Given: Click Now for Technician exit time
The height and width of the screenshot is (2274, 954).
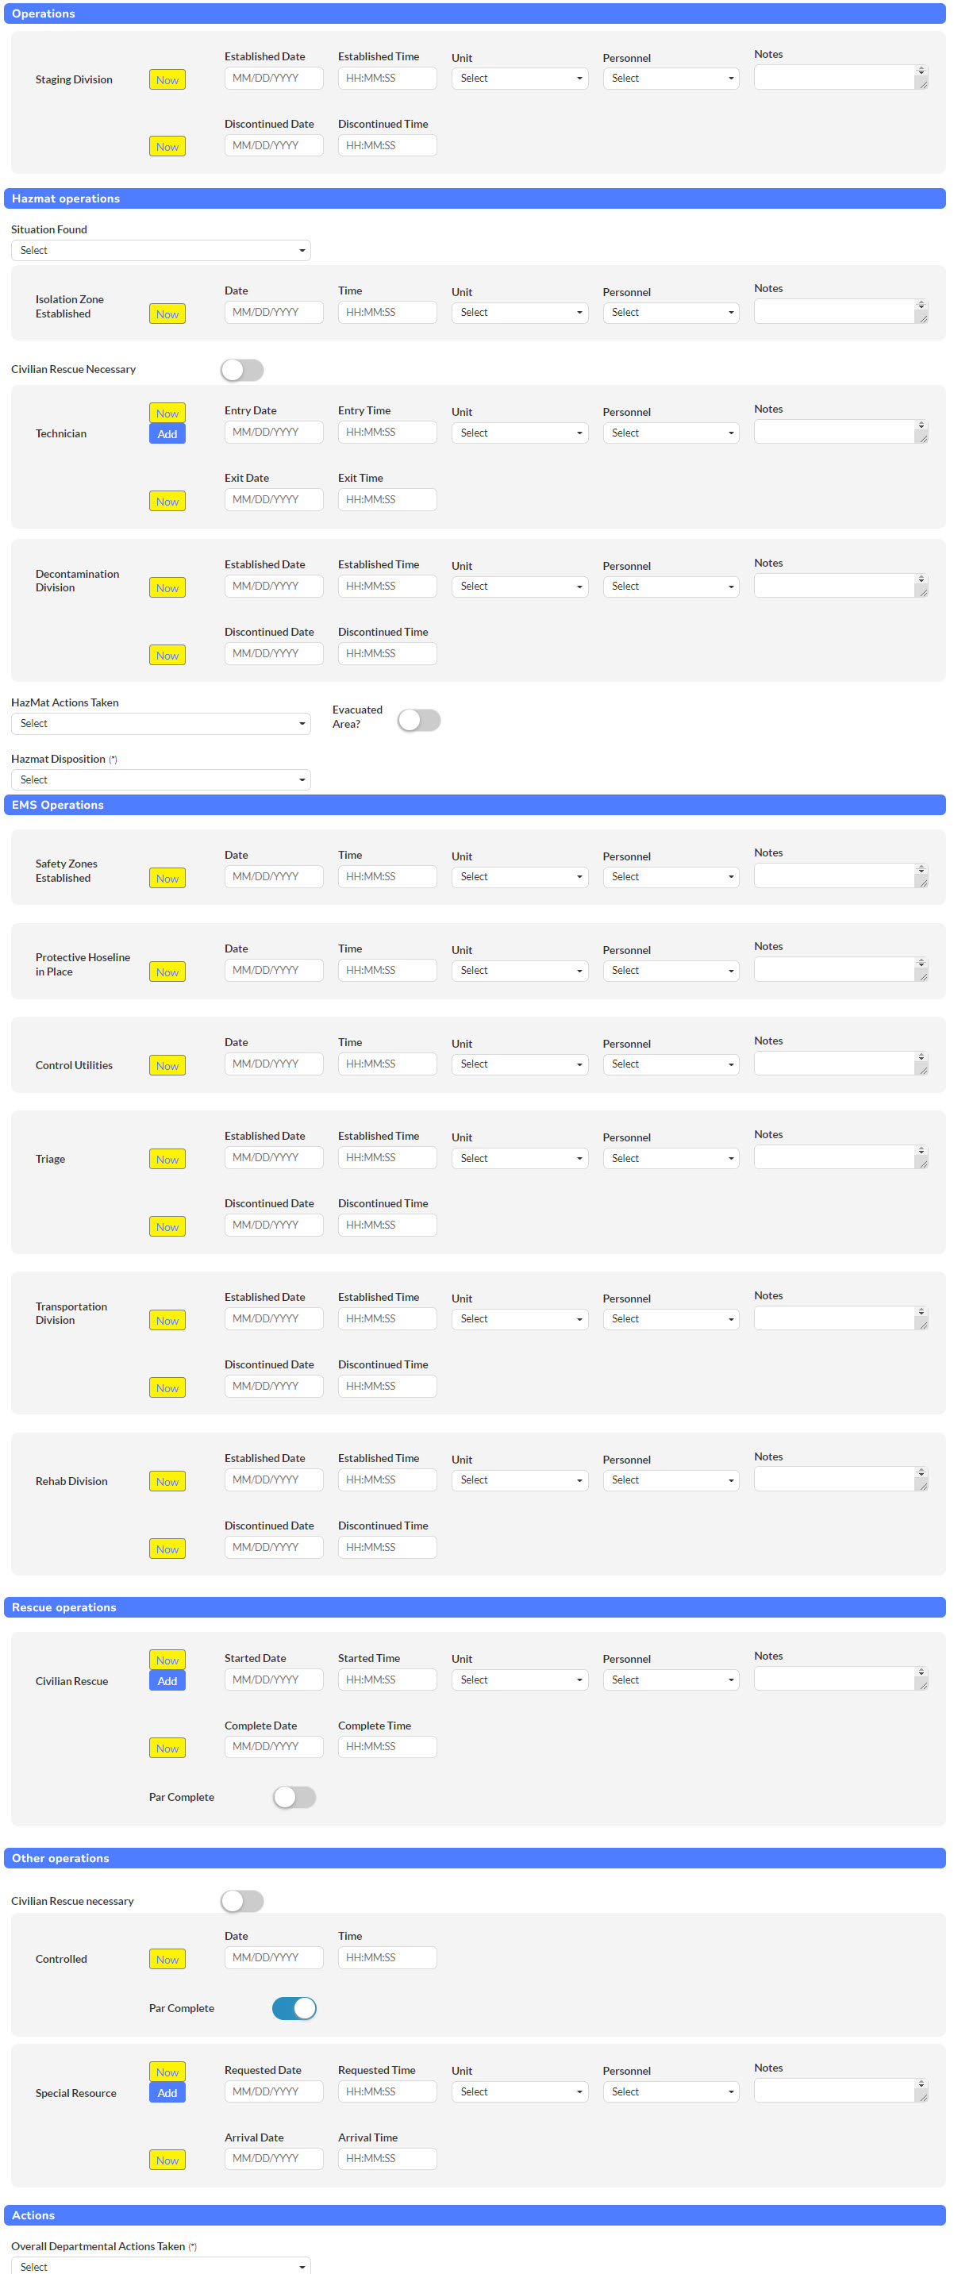Looking at the screenshot, I should pyautogui.click(x=167, y=502).
